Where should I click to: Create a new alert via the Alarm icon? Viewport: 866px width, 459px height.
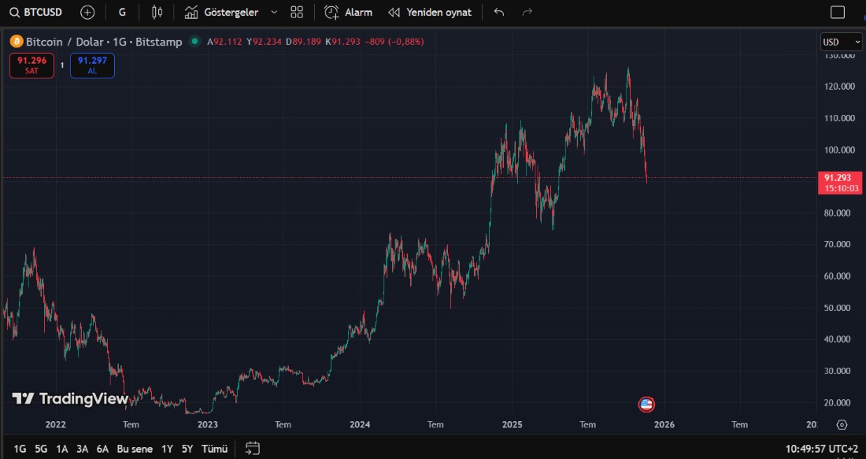click(347, 12)
